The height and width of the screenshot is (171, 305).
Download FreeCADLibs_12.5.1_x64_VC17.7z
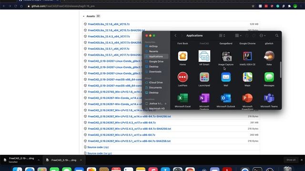click(109, 49)
